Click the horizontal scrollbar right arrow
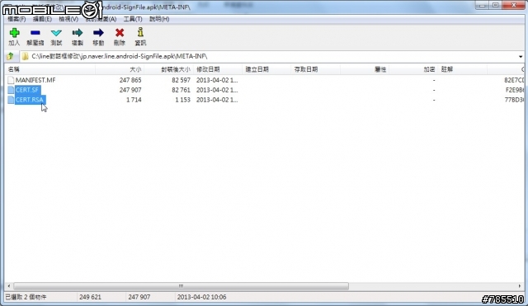Image resolution: width=528 pixels, height=306 pixels. [x=519, y=286]
